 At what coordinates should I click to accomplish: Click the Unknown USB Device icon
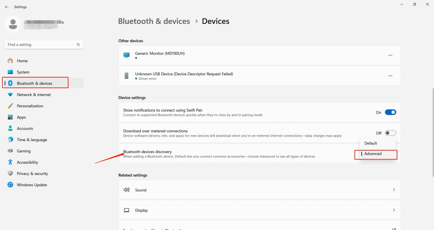tap(126, 76)
